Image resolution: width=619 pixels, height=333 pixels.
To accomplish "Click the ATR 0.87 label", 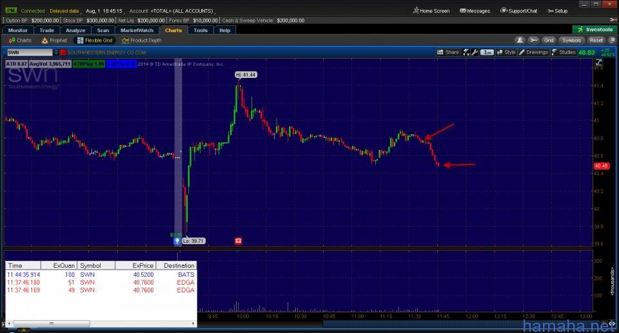I will [x=17, y=64].
